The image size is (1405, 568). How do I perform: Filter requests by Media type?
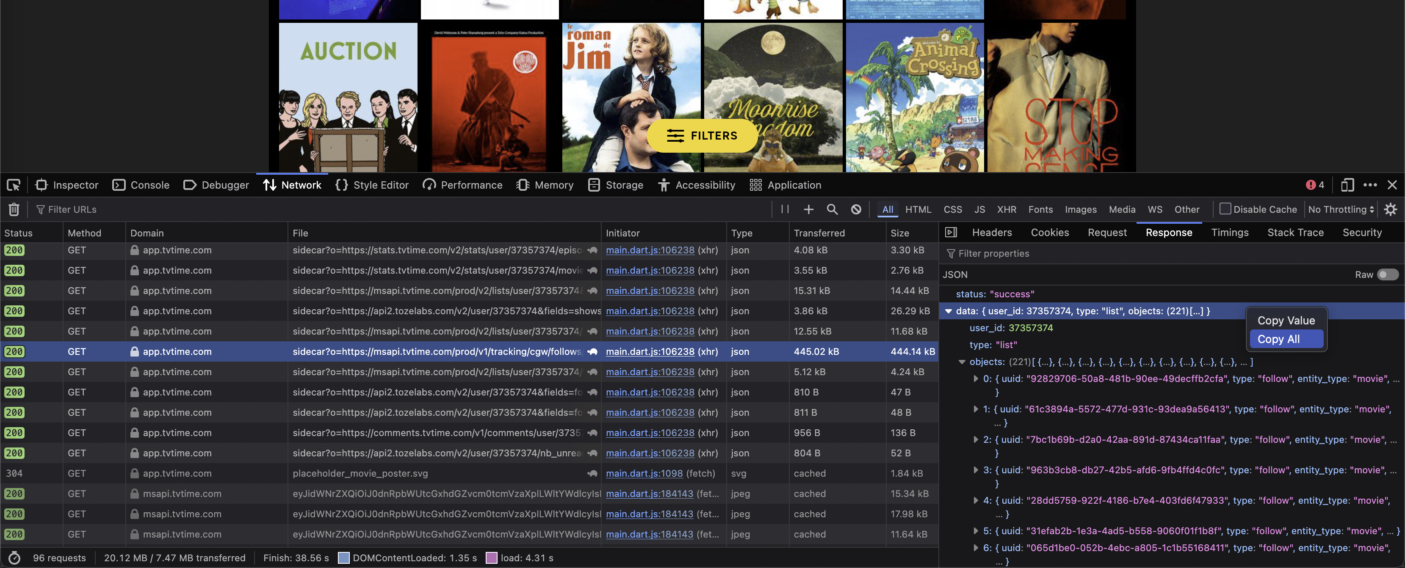click(1122, 209)
